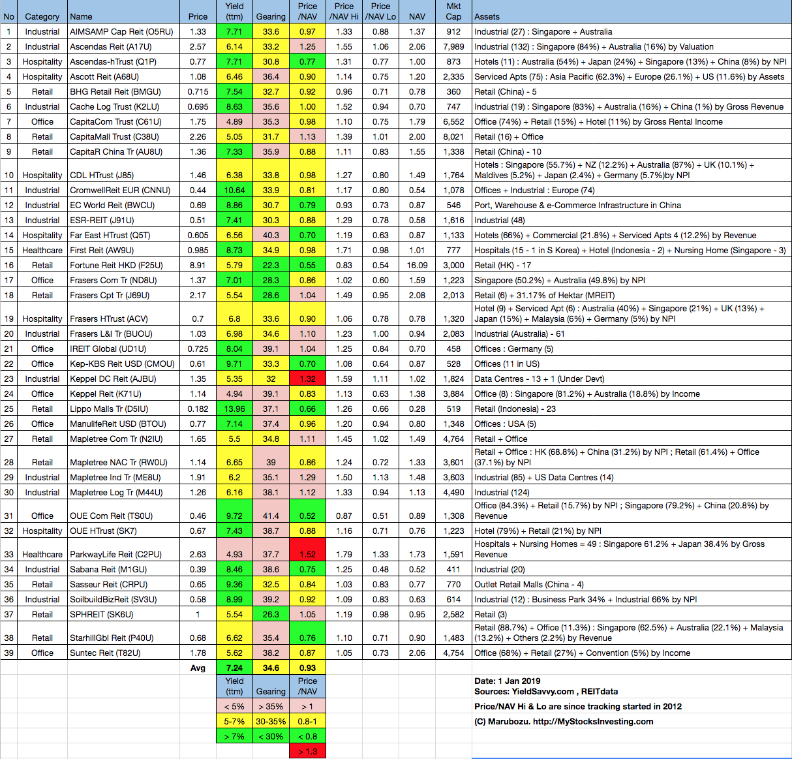Click Mapletree NAC Tr (RW0U) cell

[123, 458]
